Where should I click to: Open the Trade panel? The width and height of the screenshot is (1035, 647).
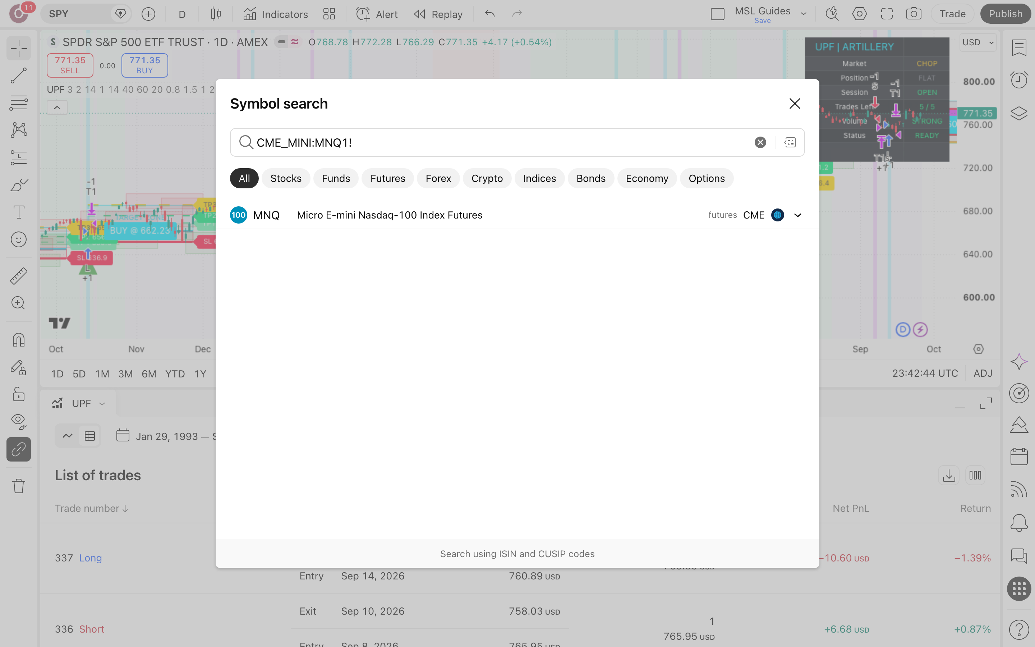pyautogui.click(x=952, y=14)
